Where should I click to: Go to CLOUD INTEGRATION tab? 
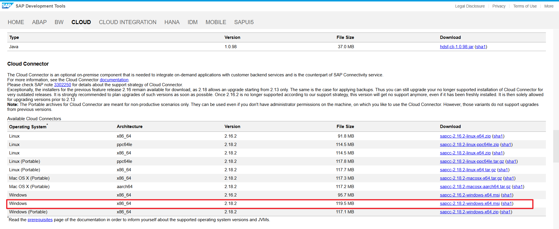point(128,22)
